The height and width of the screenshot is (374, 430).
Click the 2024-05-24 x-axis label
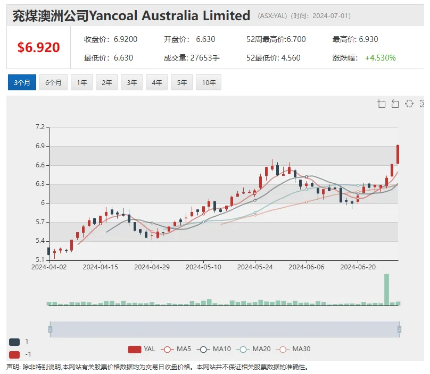tap(255, 267)
